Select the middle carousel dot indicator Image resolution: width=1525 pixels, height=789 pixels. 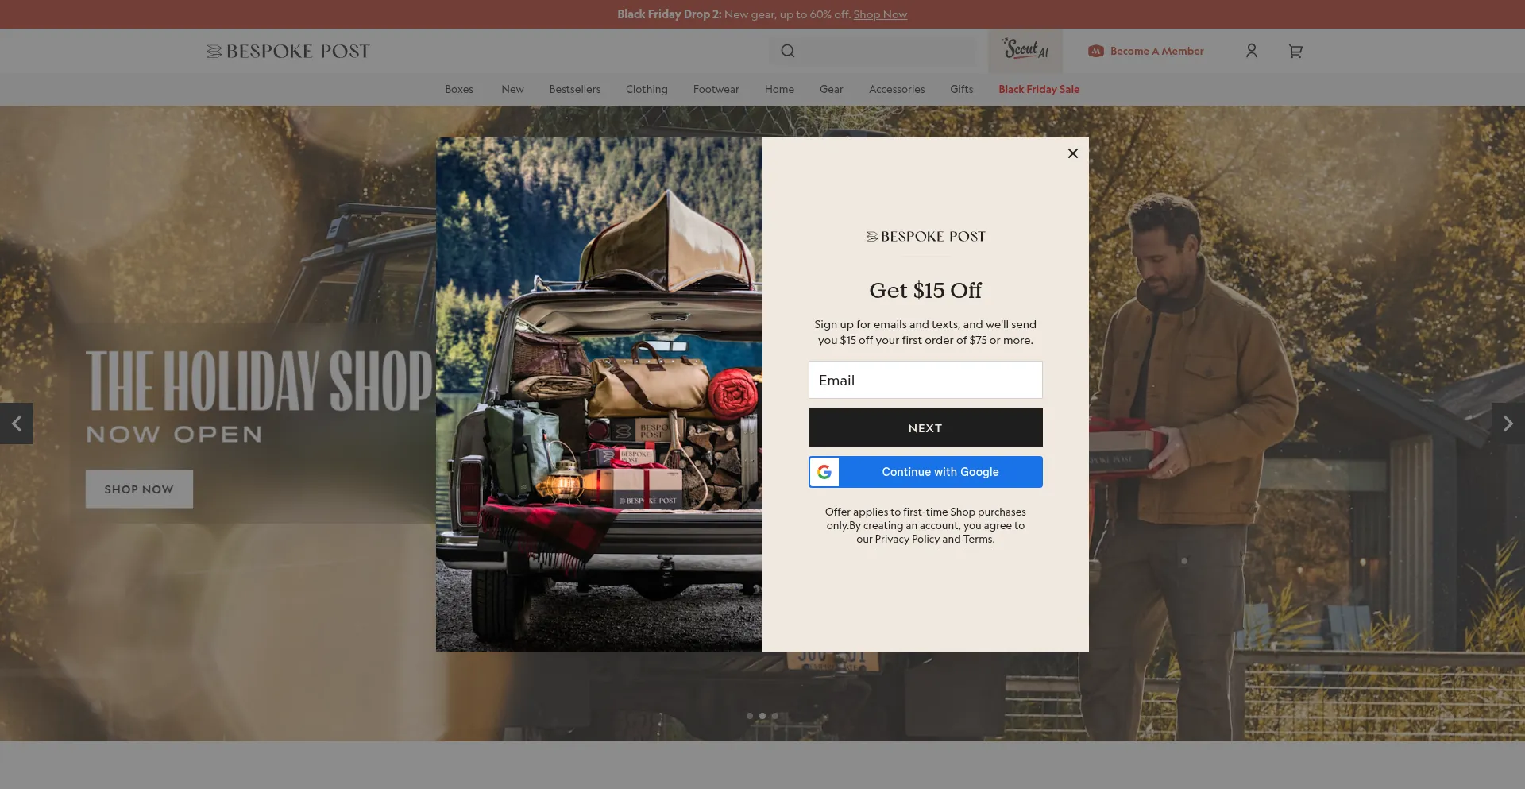tap(762, 716)
